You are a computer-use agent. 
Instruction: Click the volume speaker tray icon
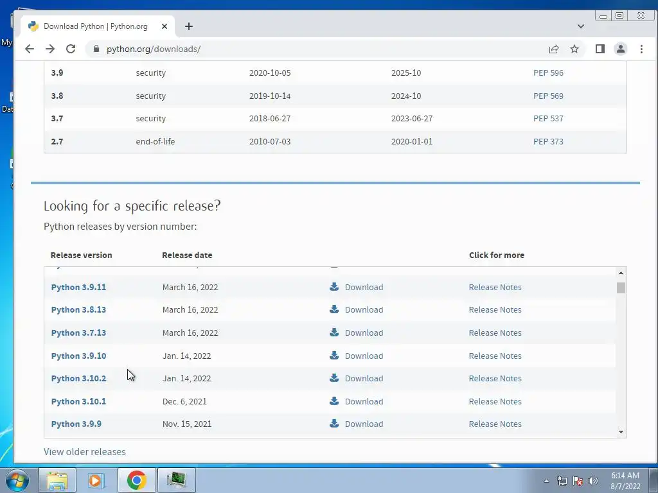click(593, 481)
